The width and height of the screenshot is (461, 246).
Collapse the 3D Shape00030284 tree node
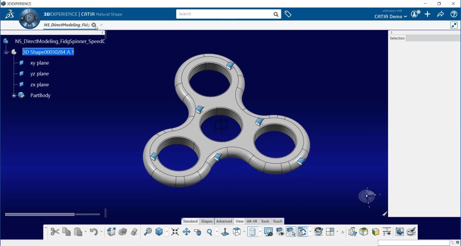(6, 52)
